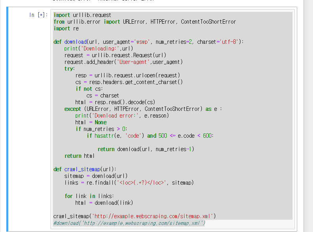
Task: Click the 'cs = charset' line
Action: pyautogui.click(x=102, y=95)
